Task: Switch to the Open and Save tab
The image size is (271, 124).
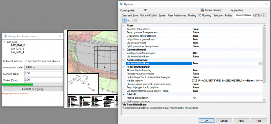Action: click(x=130, y=15)
